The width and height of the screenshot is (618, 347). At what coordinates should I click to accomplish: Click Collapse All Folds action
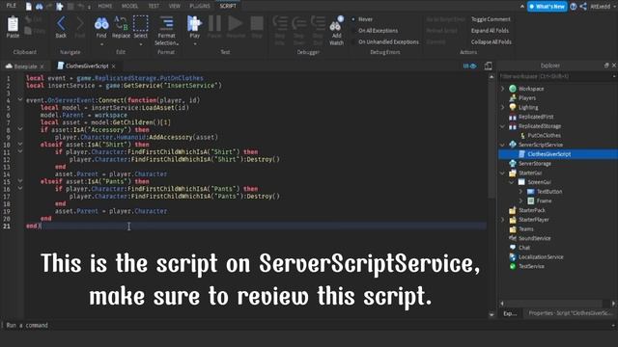point(492,41)
